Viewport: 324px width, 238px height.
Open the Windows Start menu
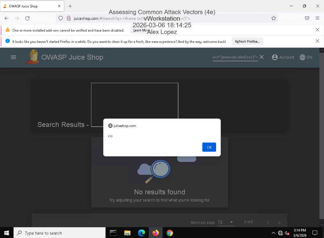6,233
